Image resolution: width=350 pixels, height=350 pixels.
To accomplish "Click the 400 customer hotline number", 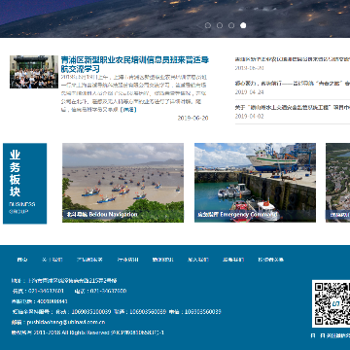I will coord(52,301).
